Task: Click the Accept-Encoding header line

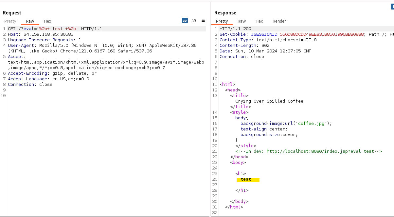Action: point(52,73)
